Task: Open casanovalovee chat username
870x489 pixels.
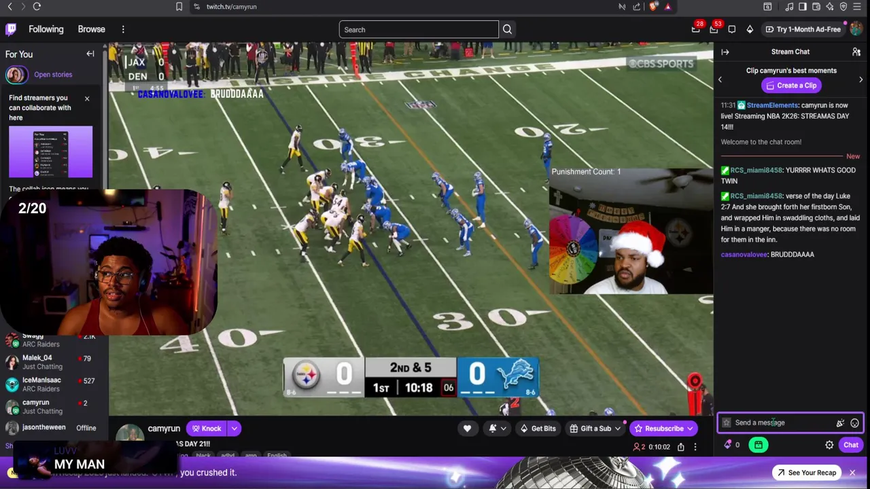Action: coord(744,254)
